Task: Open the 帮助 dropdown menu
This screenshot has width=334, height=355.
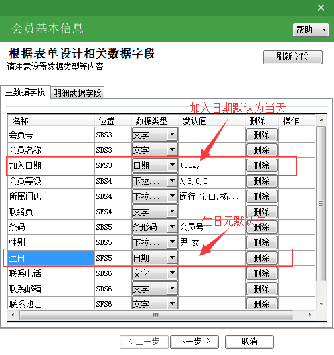Action: (x=311, y=29)
